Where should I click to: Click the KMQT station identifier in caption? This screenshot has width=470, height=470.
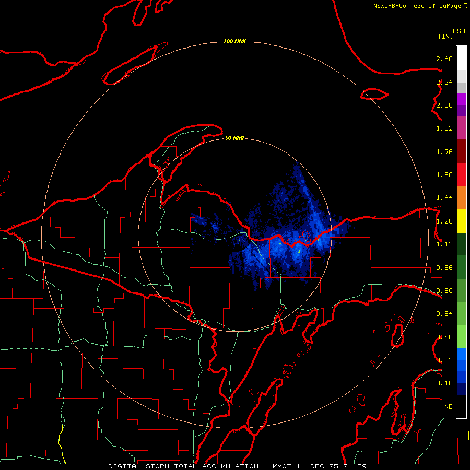(282, 466)
